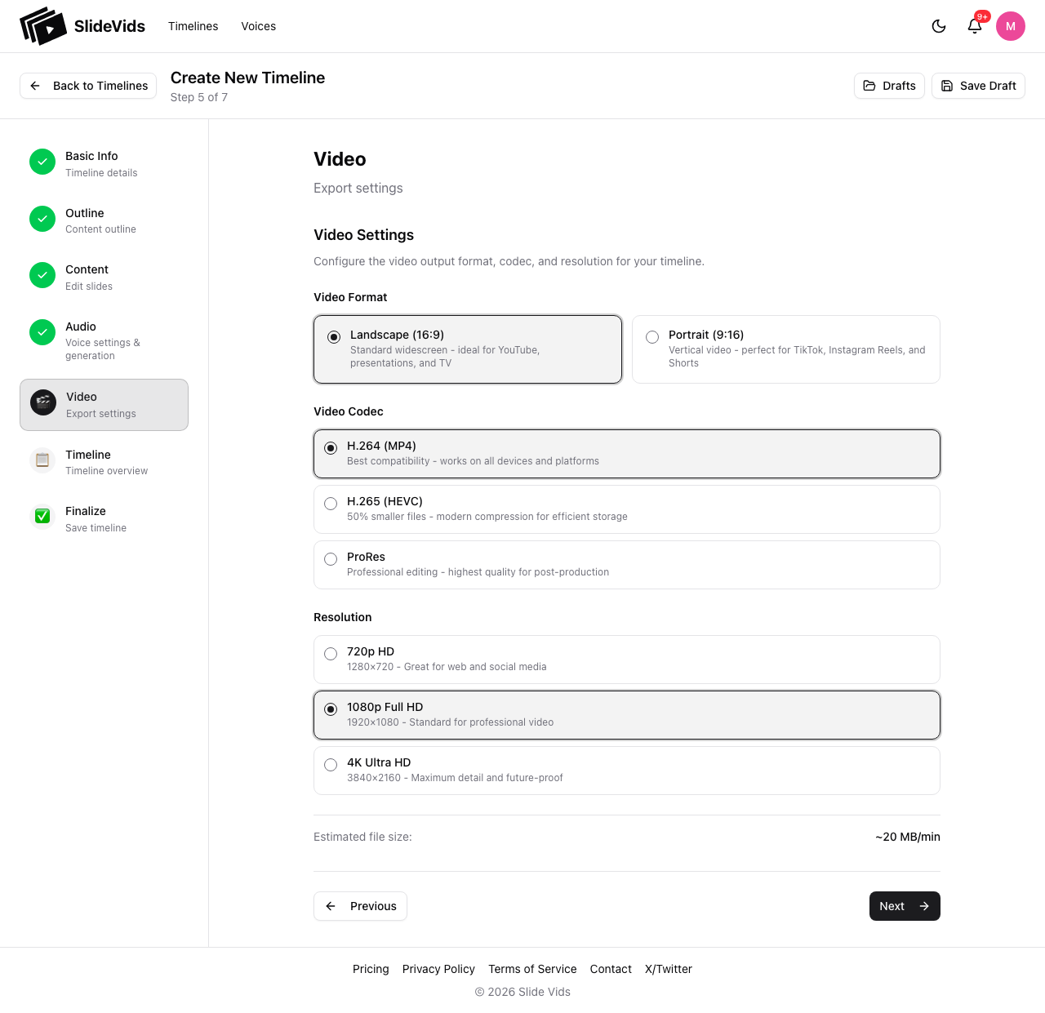Click the SlideVids logo icon
Image resolution: width=1045 pixels, height=1013 pixels.
pyautogui.click(x=42, y=25)
